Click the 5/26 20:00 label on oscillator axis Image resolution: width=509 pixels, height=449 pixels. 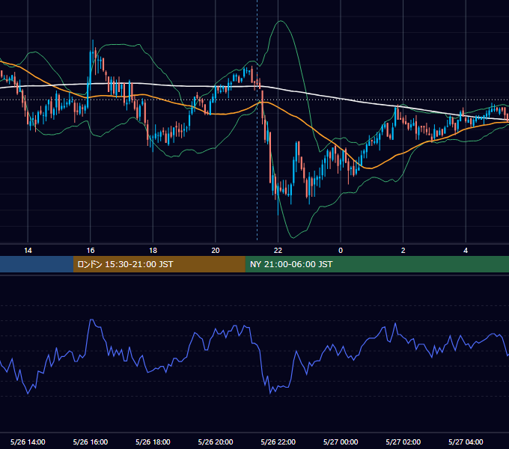pos(216,442)
